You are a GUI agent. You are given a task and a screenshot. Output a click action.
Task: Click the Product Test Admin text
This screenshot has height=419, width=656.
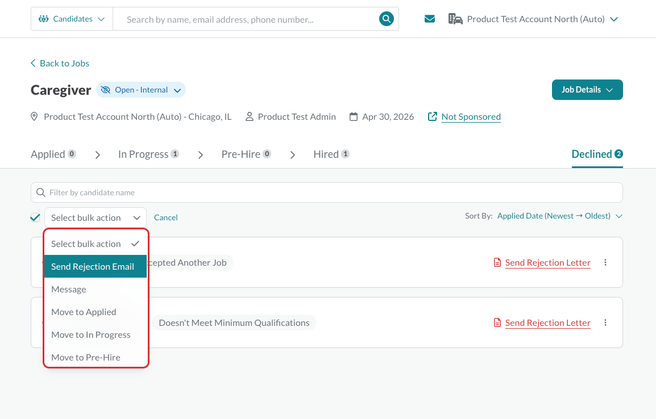297,116
